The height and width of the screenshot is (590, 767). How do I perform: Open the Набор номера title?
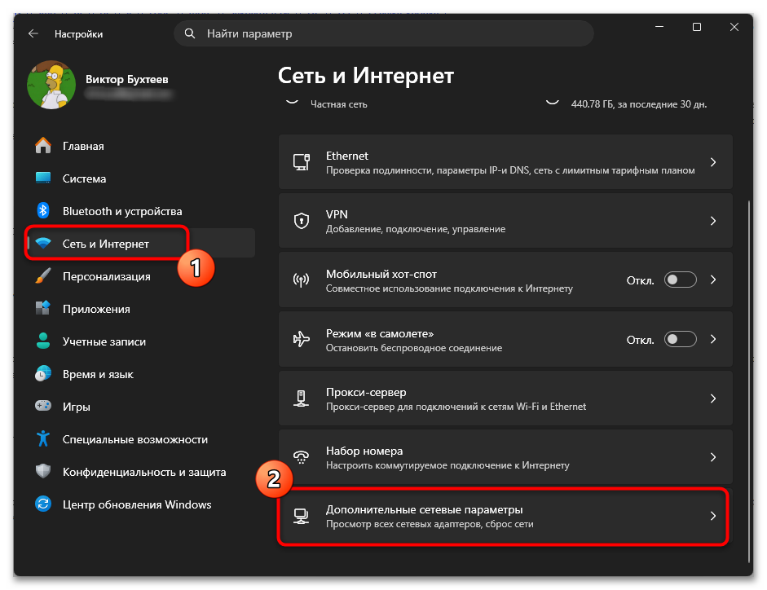point(364,451)
